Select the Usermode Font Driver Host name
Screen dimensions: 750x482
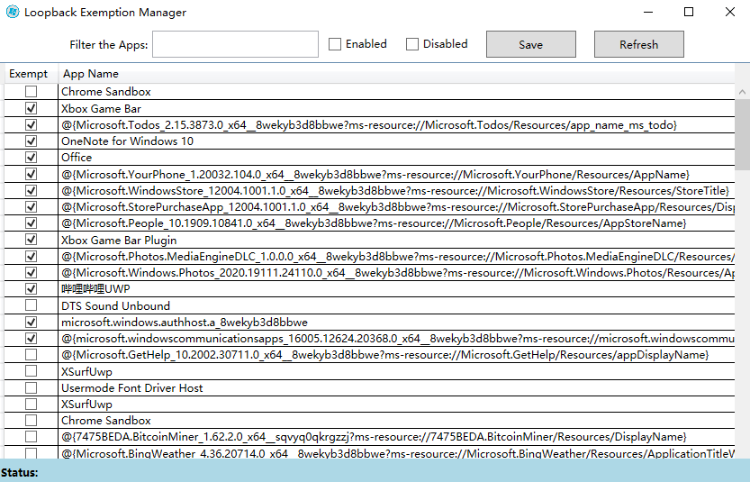coord(132,388)
